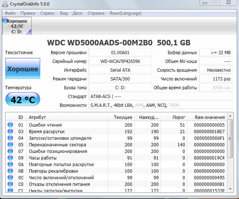Select the Число включений/отключений attribute row
Viewport: 239px width, 199px height.
click(116, 177)
